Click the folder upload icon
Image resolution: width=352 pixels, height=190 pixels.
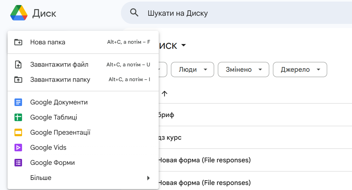tap(18, 80)
